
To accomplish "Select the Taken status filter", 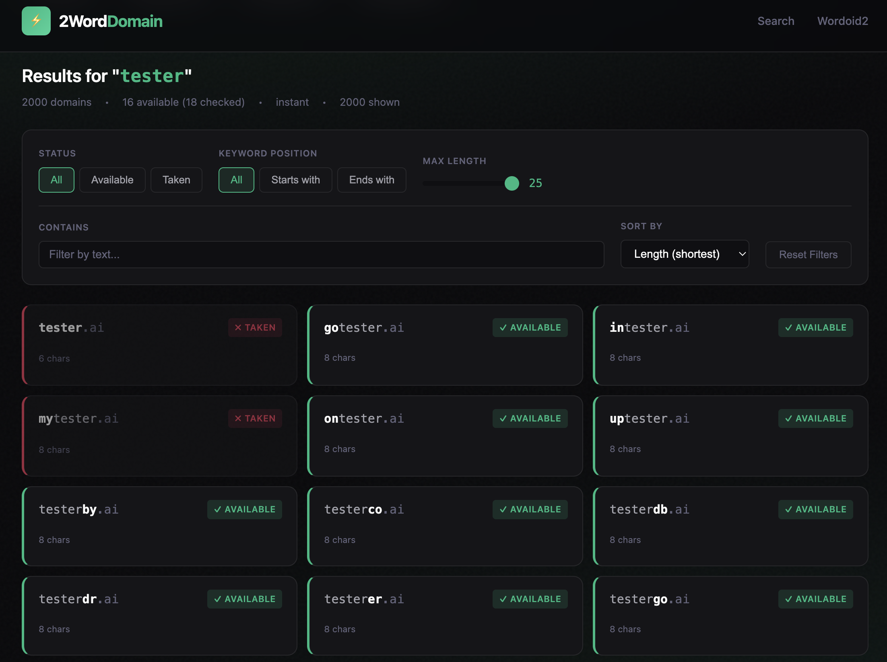I will tap(176, 180).
